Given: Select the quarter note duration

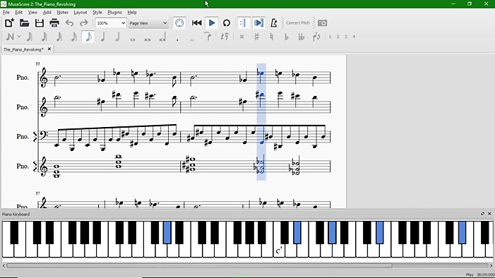Looking at the screenshot, I should click(x=102, y=37).
